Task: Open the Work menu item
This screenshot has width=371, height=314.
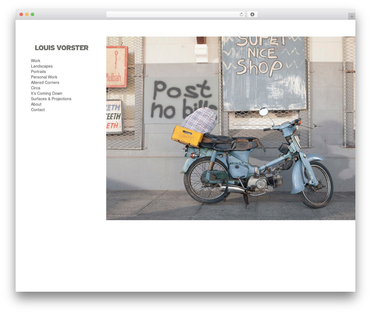Action: (x=36, y=61)
